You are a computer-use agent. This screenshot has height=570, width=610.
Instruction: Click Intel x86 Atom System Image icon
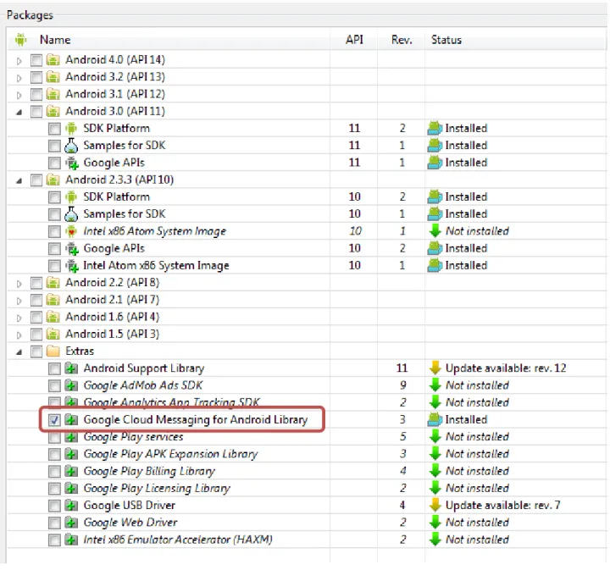point(71,231)
